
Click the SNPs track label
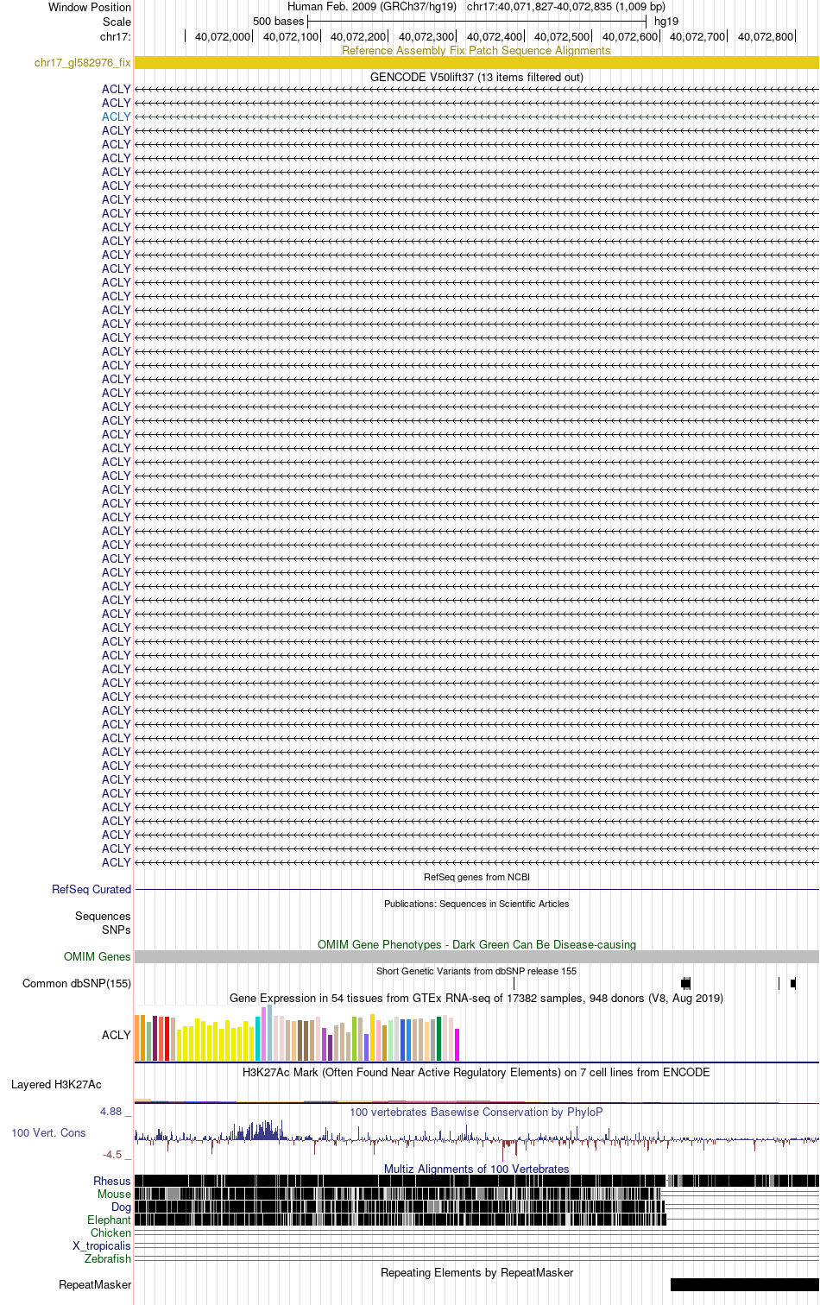(116, 930)
